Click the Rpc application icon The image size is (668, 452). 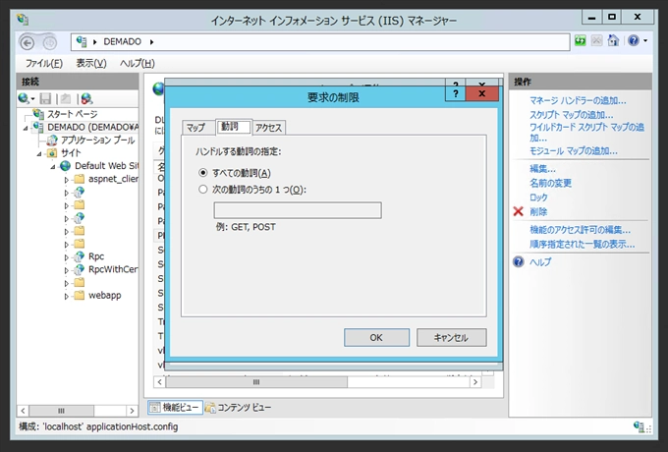80,256
